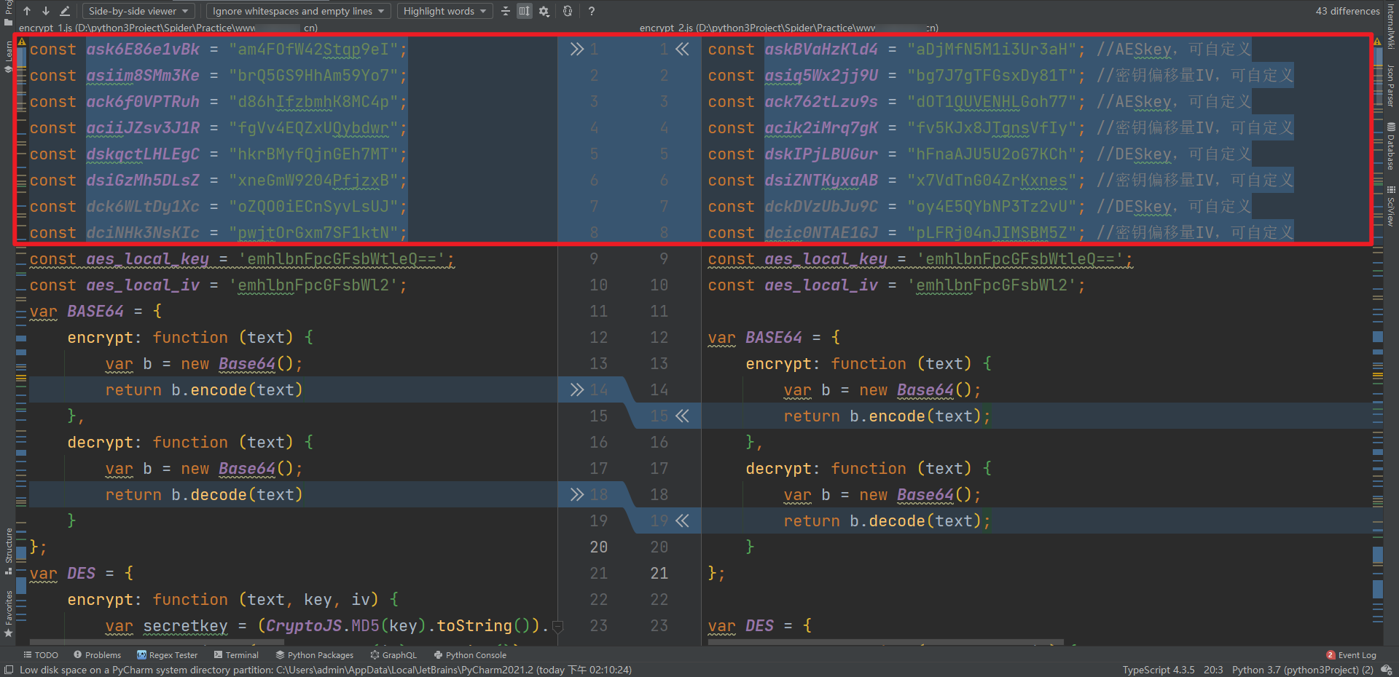Accept right change arrow at line 19
The height and width of the screenshot is (677, 1399).
click(x=682, y=520)
